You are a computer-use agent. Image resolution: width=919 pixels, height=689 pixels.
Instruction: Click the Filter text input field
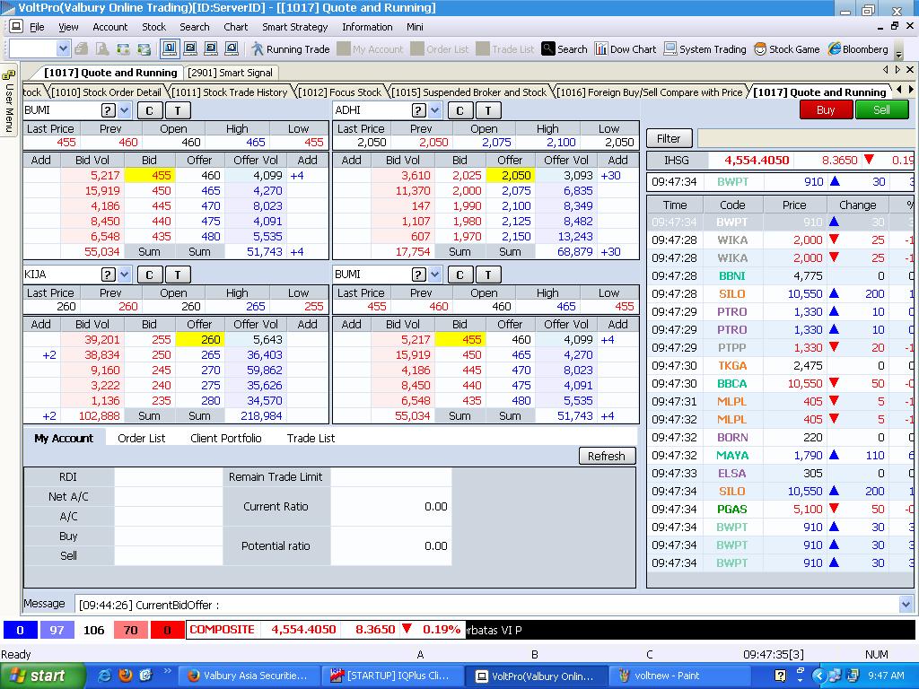[808, 138]
